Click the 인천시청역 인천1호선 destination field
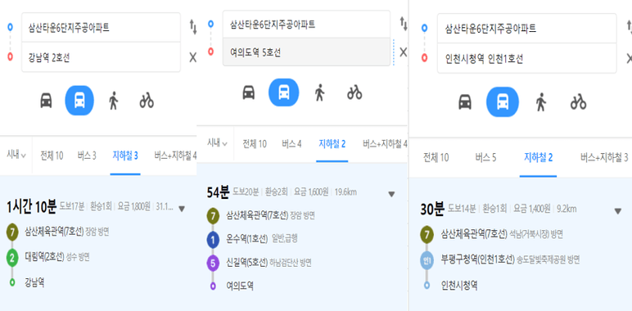Image resolution: width=632 pixels, height=311 pixels. (526, 58)
